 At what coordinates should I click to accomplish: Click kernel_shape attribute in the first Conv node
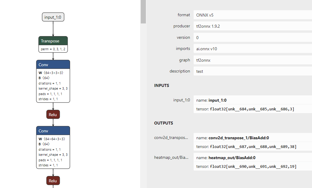(53, 88)
